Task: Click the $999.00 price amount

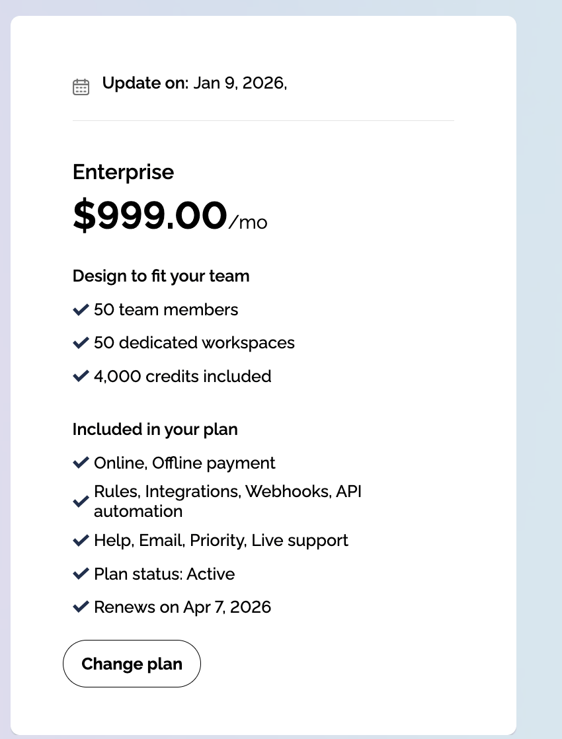Action: point(150,215)
